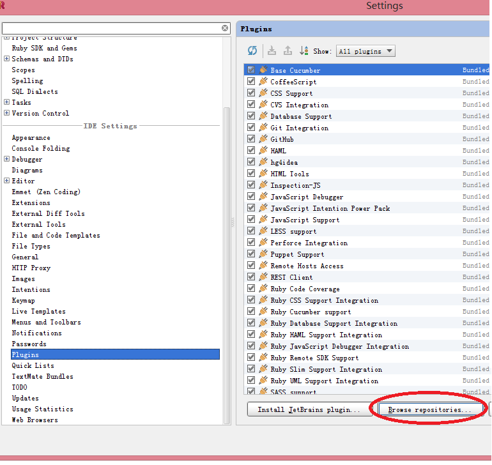Expand the Tasks settings node
This screenshot has height=465, width=492.
6,102
